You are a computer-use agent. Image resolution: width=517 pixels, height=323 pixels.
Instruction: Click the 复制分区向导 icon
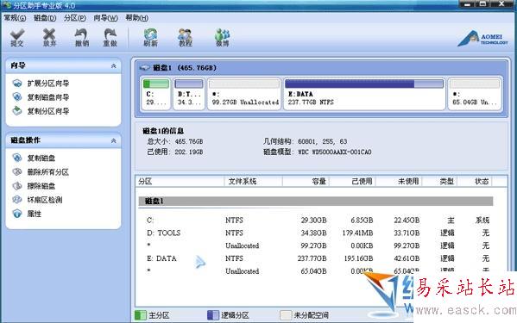click(17, 111)
